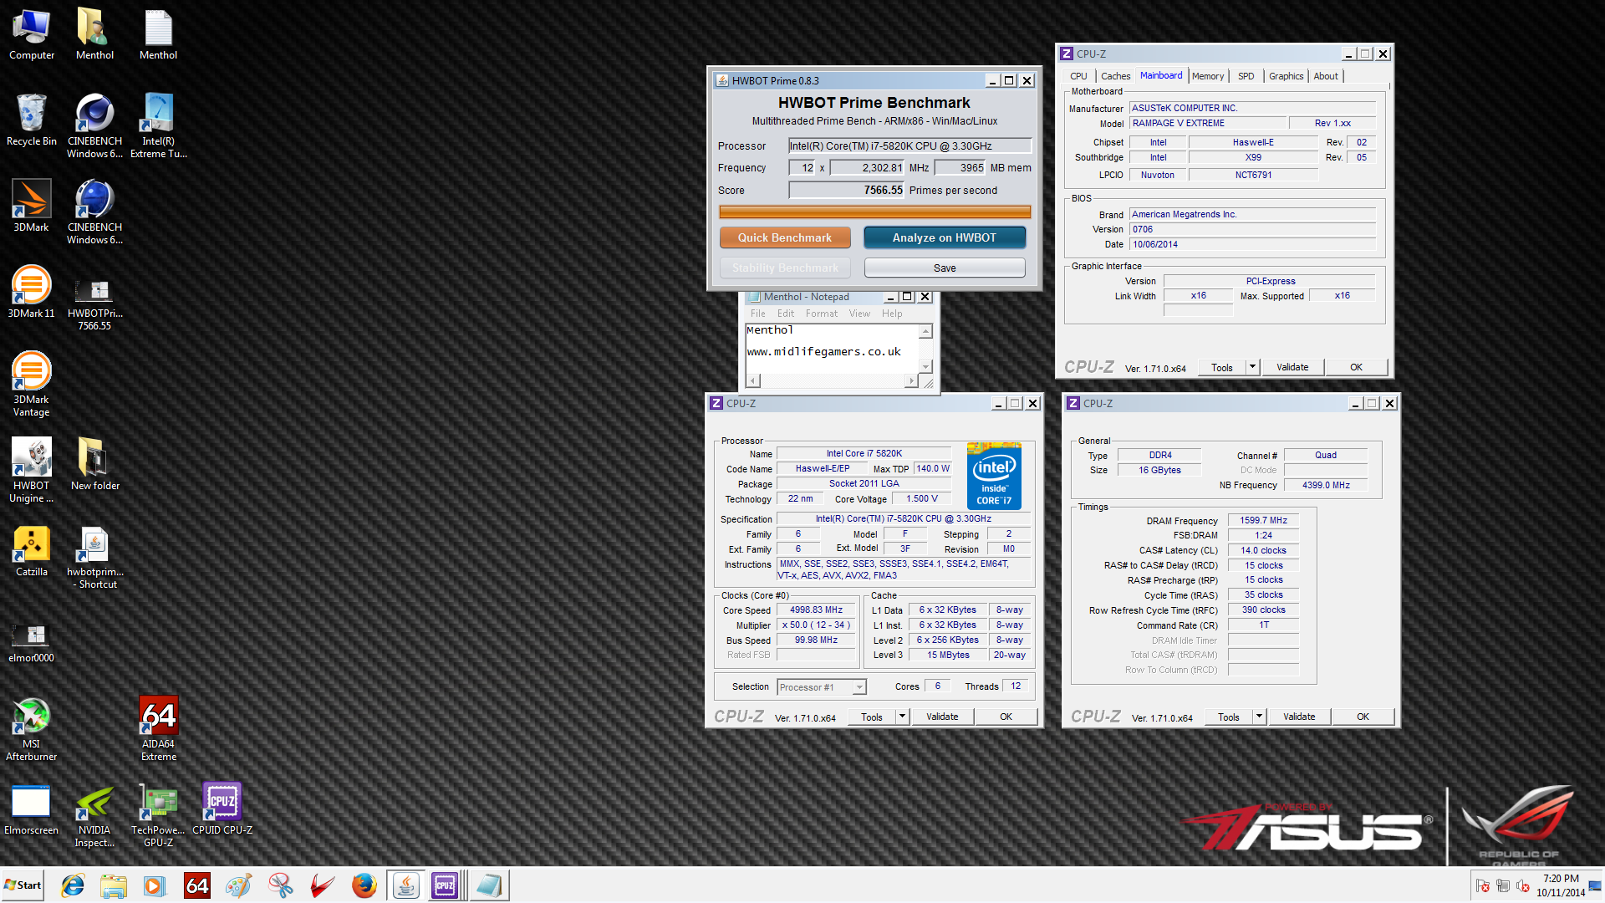Click the system clock showing 7:20 PM
The image size is (1605, 903).
tap(1560, 879)
